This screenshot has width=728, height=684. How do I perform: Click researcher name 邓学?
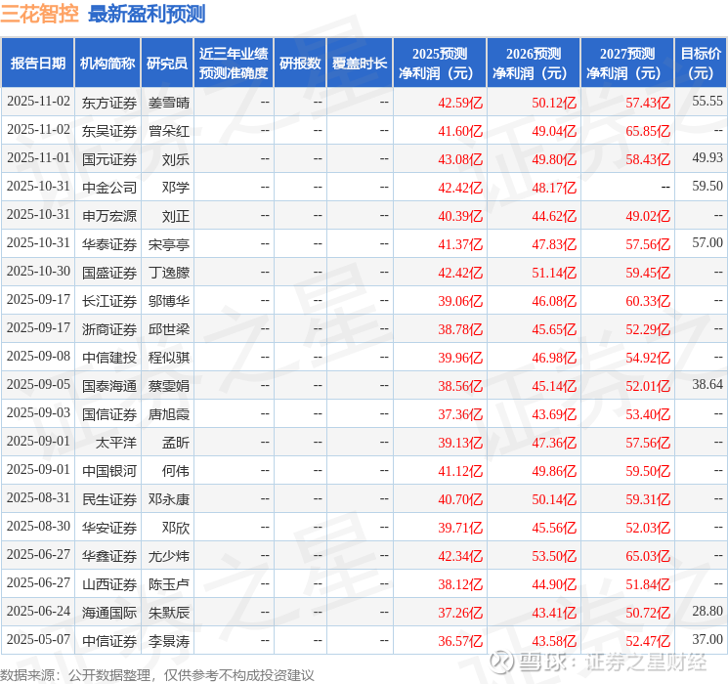(x=176, y=188)
